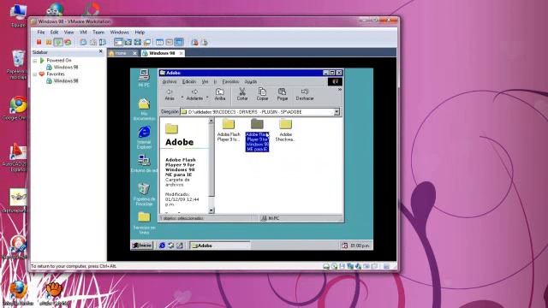548x308 pixels.
Task: Open the Dirección address bar dropdown
Action: click(x=337, y=112)
